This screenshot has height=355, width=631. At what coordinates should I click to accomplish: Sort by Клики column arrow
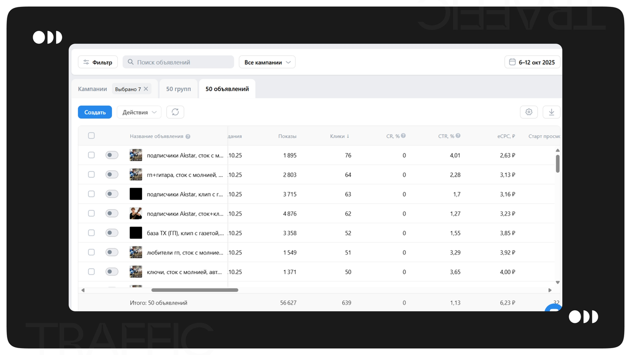348,136
